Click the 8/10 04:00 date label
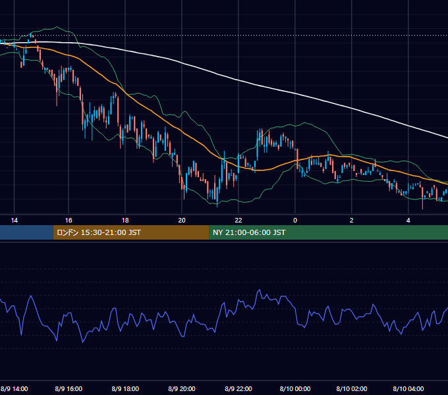448x395 pixels. (408, 388)
